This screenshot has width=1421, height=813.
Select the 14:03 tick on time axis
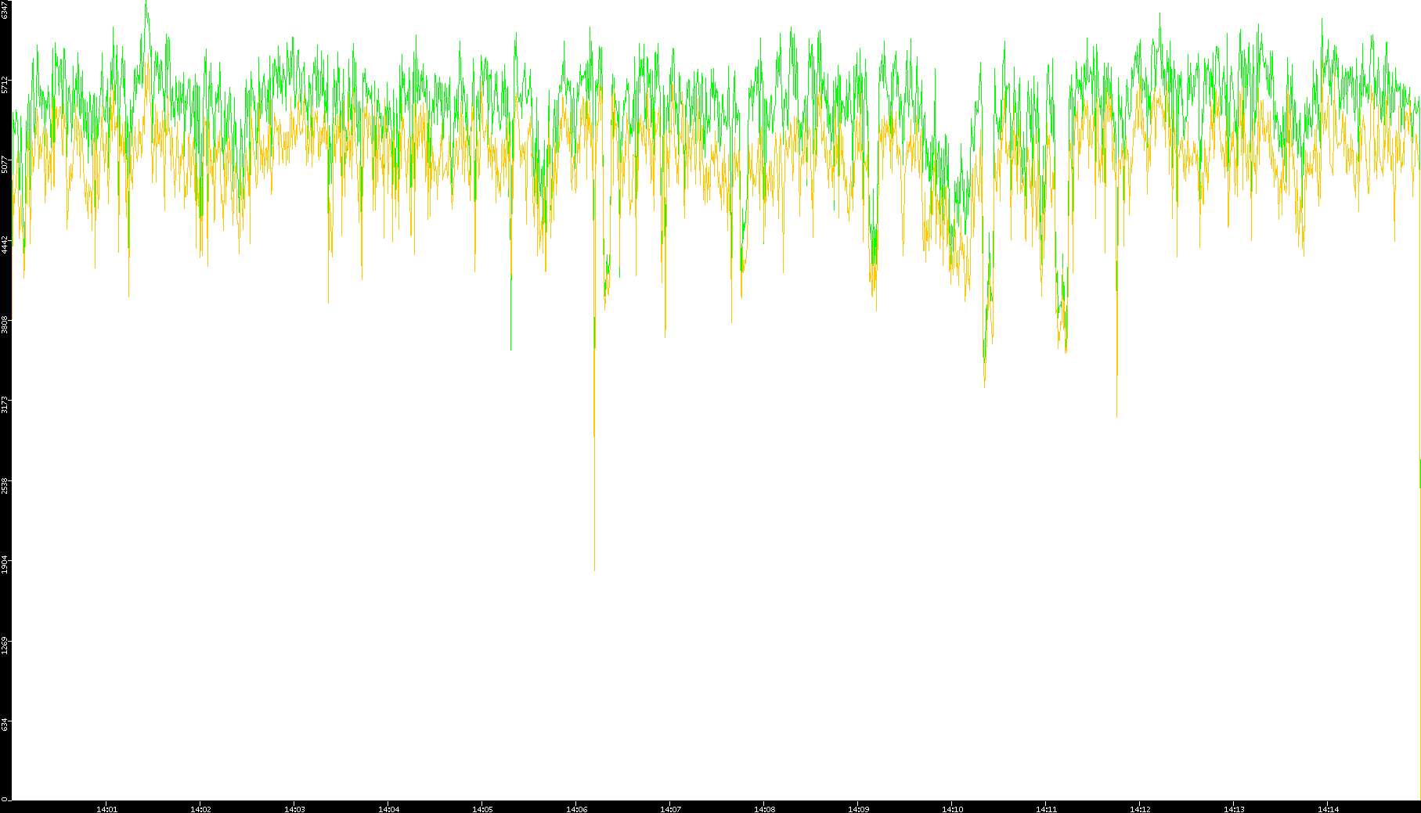click(294, 808)
